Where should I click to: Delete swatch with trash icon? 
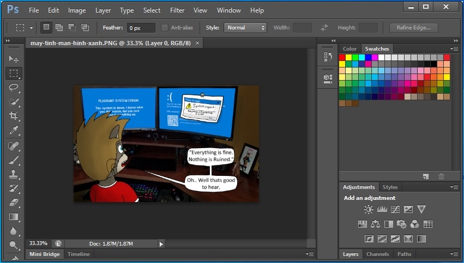point(441,176)
